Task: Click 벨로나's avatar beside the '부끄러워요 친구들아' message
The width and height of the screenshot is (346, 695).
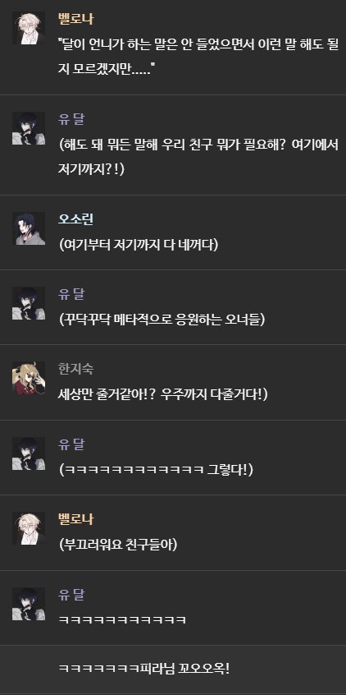Action: [29, 528]
